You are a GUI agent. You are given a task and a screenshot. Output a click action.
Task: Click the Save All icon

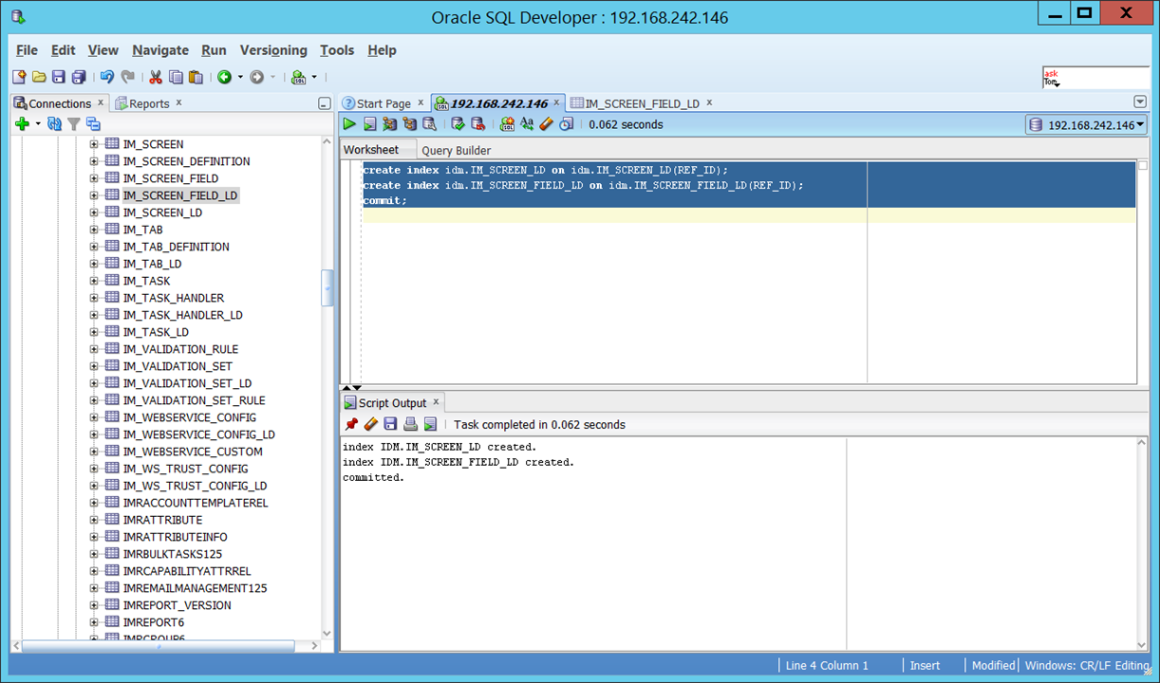coord(79,77)
